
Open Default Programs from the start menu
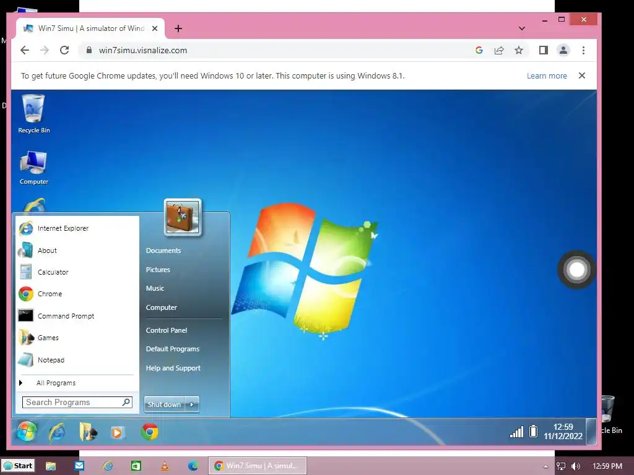pos(173,349)
